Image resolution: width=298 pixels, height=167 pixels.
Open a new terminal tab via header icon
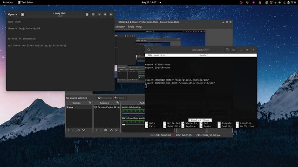[227, 50]
